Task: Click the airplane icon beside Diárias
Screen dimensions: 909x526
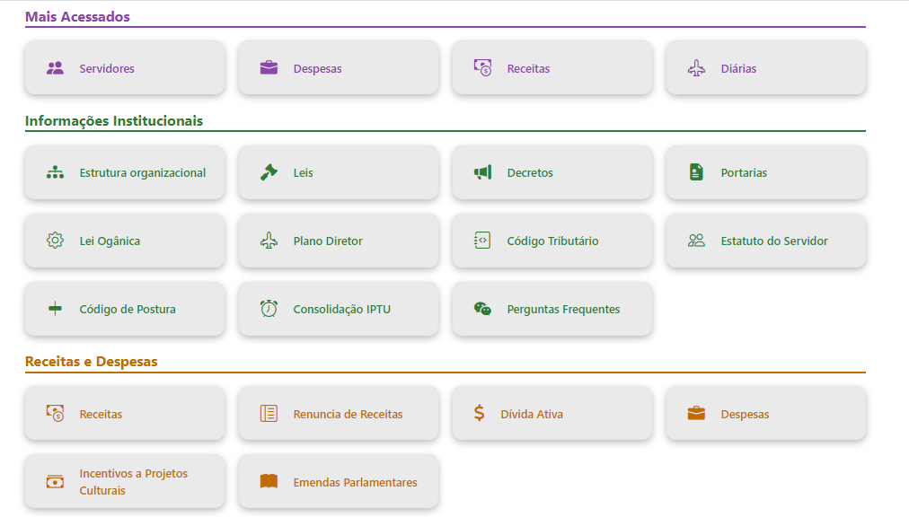Action: tap(696, 68)
